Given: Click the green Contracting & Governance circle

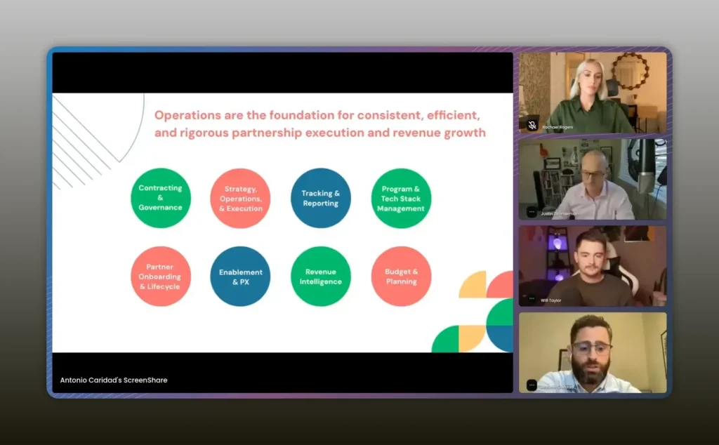Looking at the screenshot, I should point(160,198).
